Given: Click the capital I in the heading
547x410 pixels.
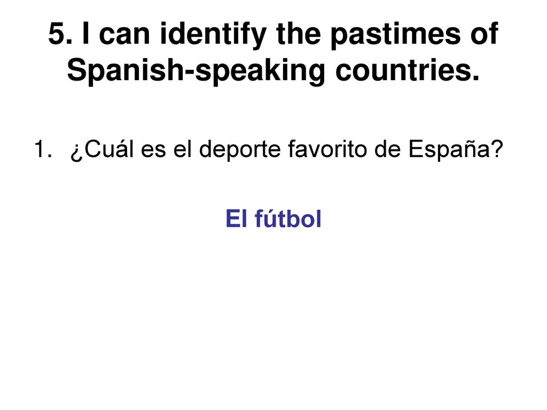Looking at the screenshot, I should (85, 34).
